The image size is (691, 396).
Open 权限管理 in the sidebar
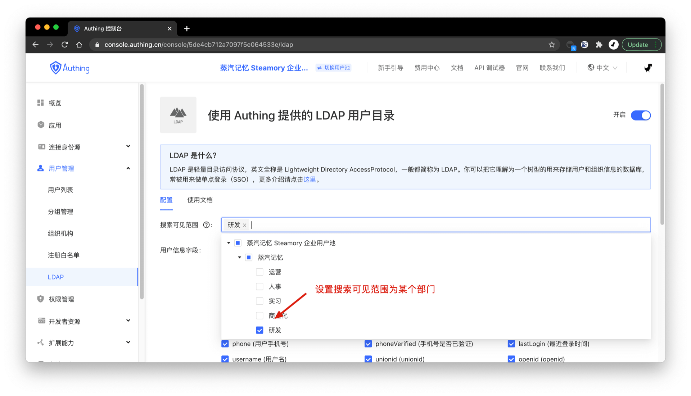[x=61, y=299]
